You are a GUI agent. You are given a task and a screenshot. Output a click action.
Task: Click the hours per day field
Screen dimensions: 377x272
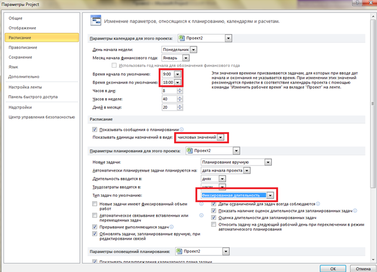point(169,90)
